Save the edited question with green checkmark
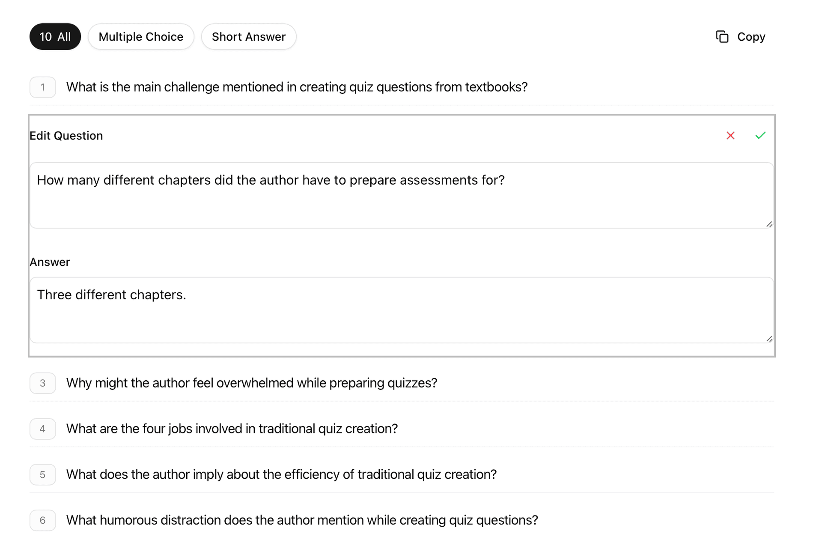The height and width of the screenshot is (537, 822). (x=760, y=135)
